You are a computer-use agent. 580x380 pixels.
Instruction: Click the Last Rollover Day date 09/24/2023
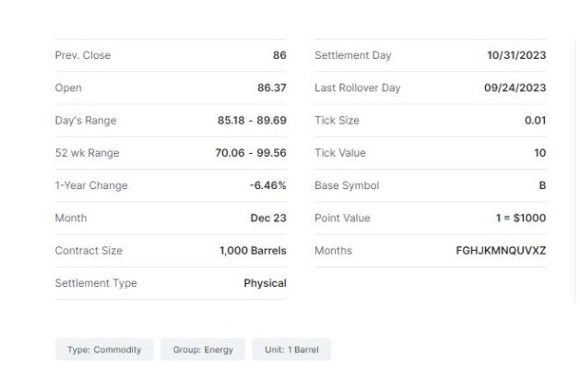(515, 88)
